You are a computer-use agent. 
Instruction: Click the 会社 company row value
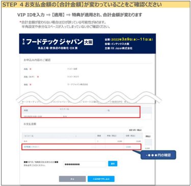pos(77,84)
